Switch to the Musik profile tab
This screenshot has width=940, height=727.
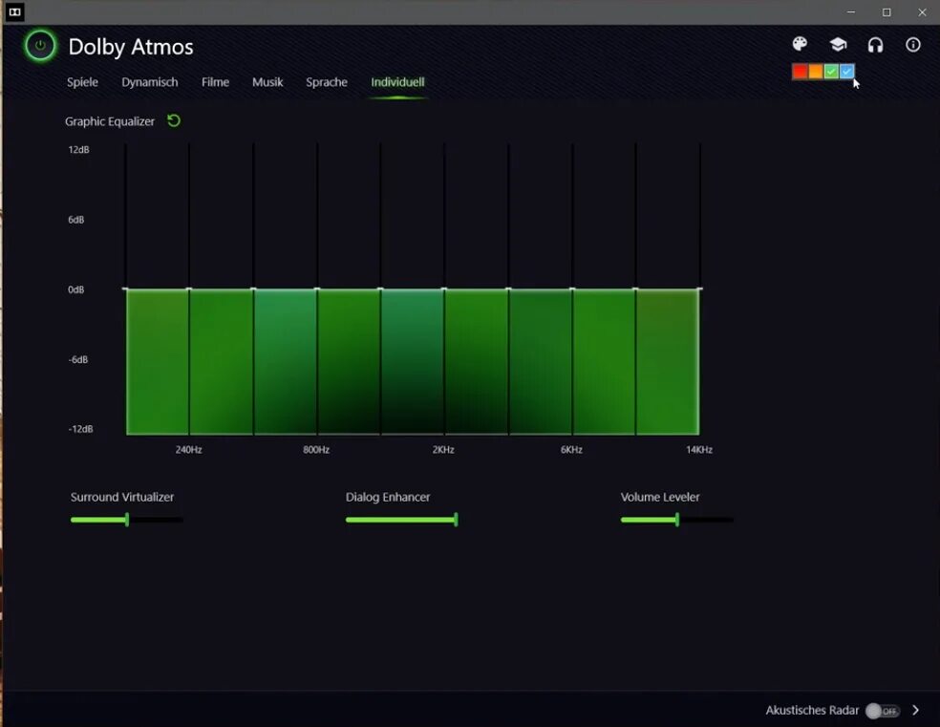267,82
